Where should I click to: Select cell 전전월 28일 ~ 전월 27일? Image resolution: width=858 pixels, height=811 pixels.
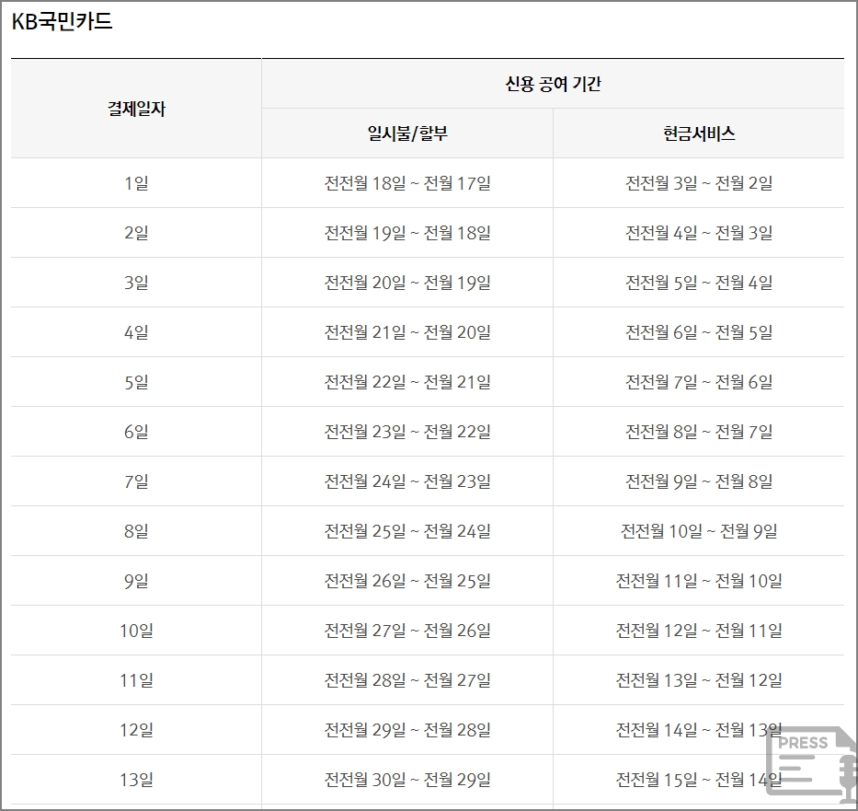pos(407,680)
